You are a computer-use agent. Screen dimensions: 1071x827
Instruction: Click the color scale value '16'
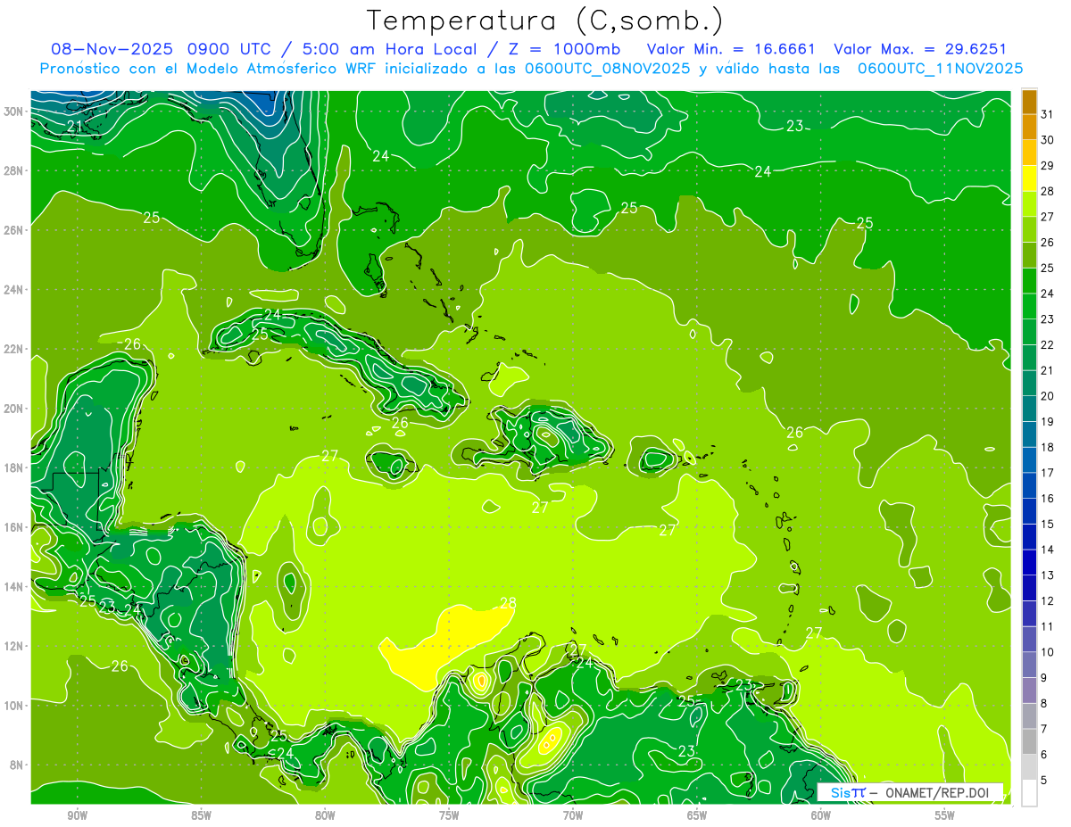tap(1048, 499)
